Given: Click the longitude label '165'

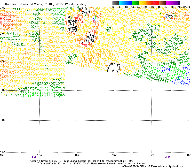Looking at the screenshot, I should point(189,155).
